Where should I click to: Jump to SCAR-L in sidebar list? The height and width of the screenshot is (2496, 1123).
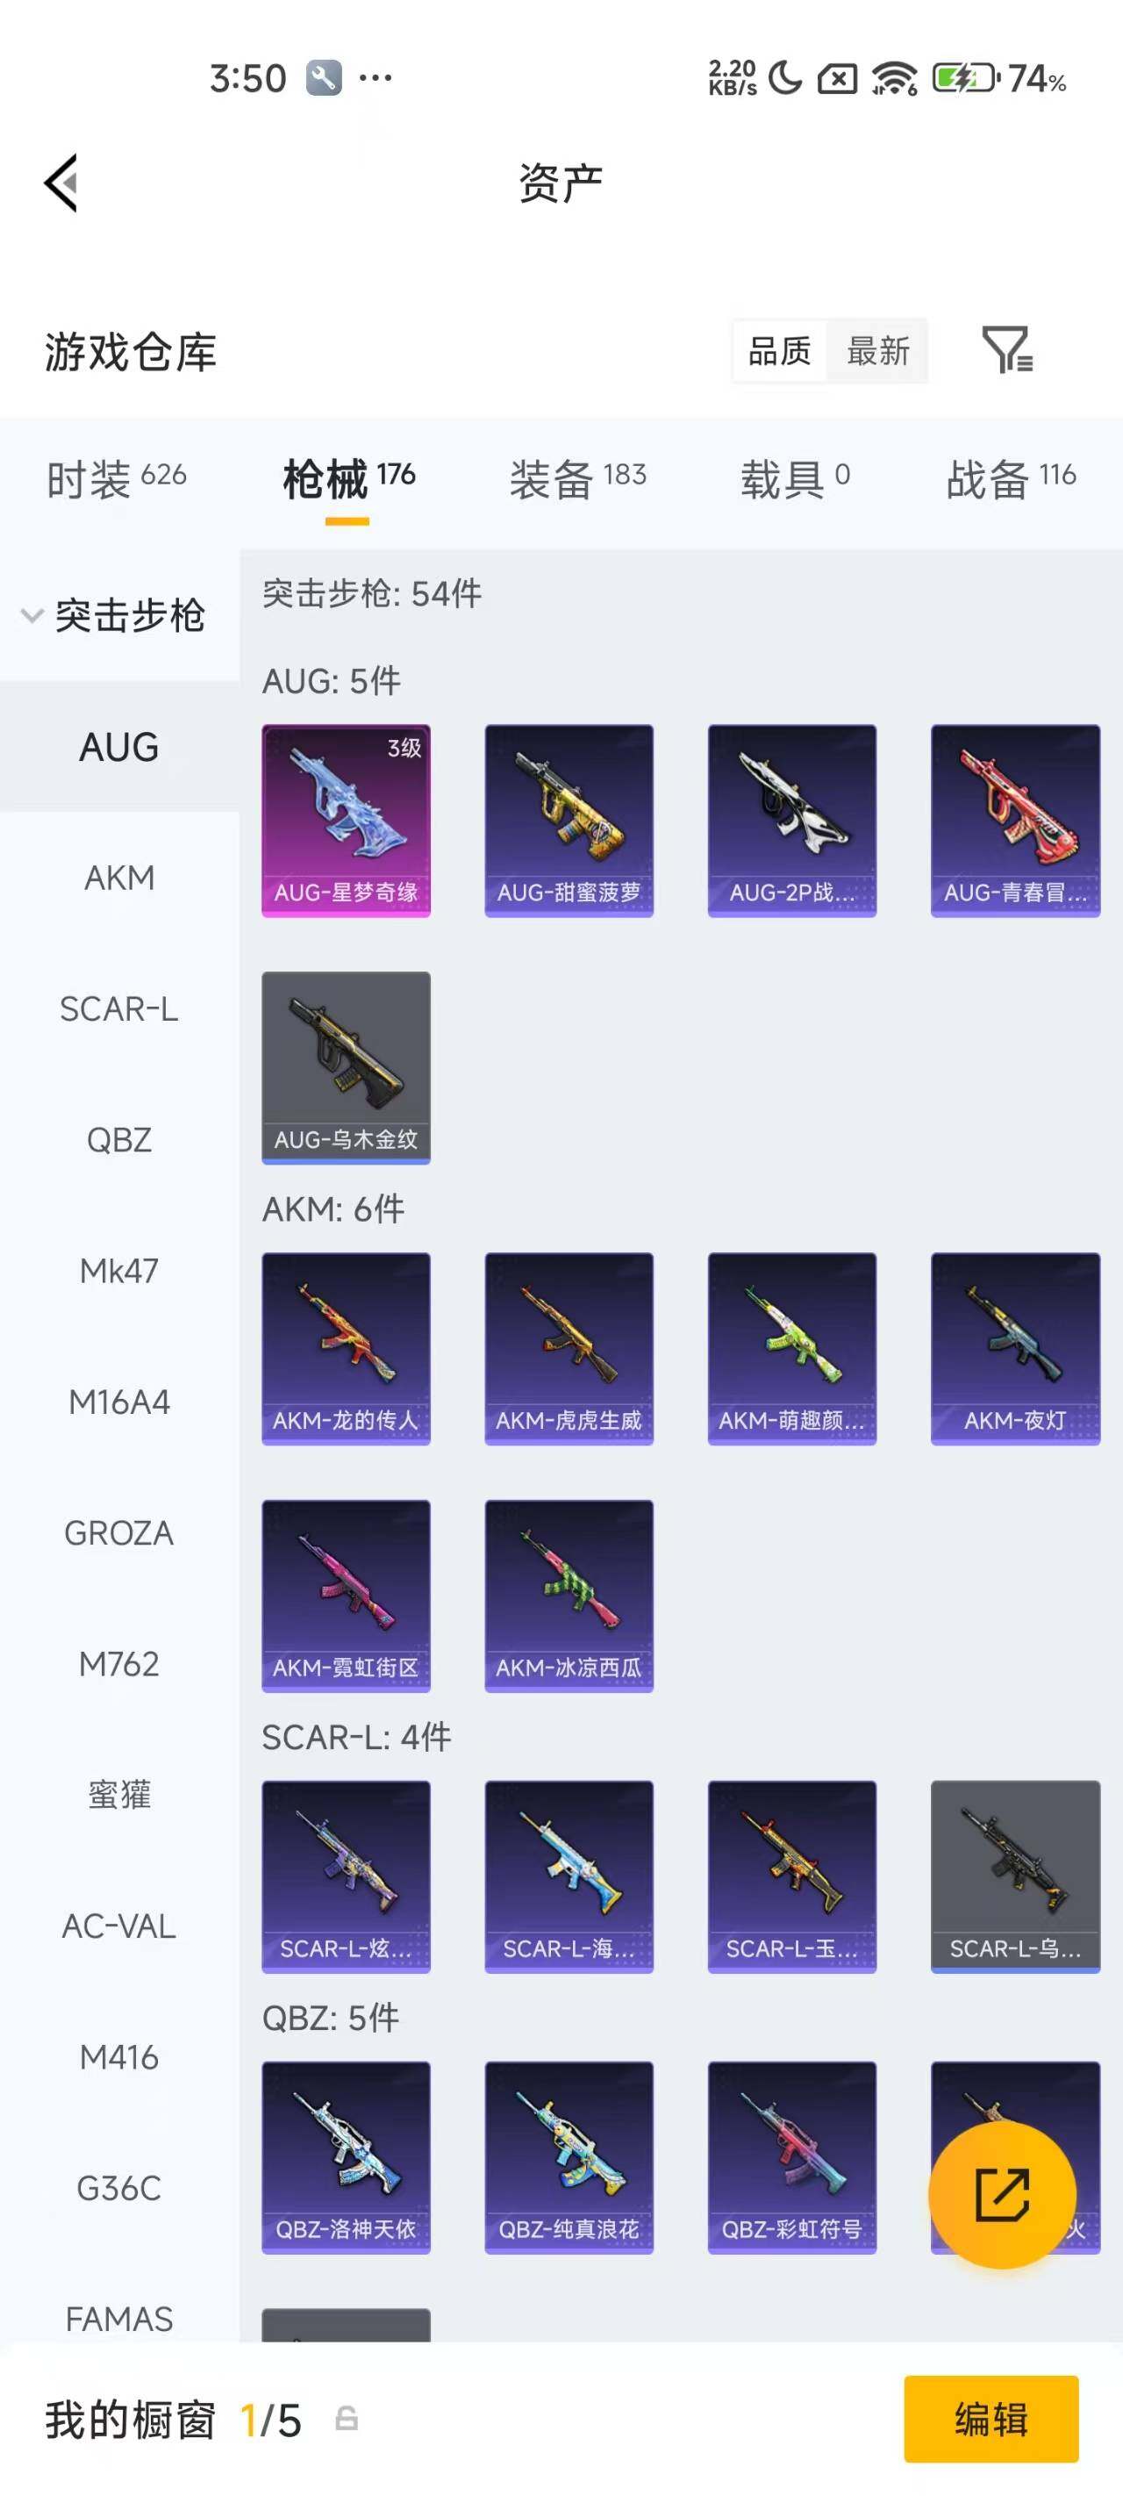(x=119, y=1008)
